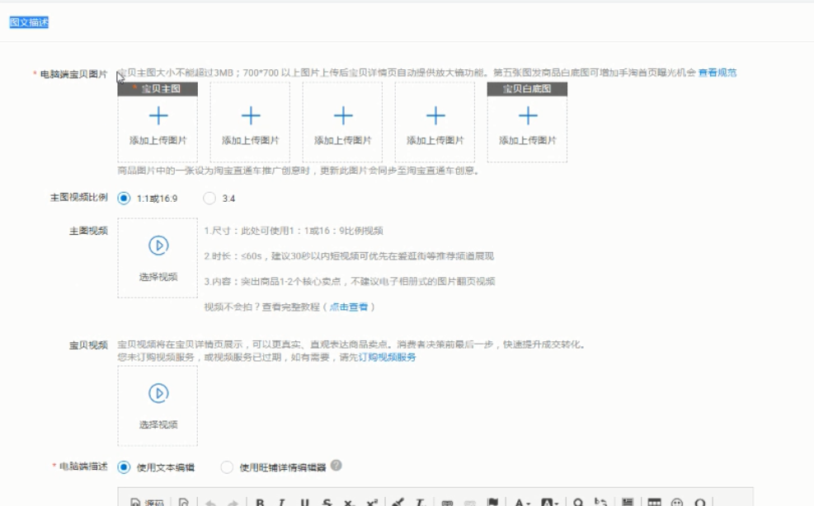
Task: Click the bold formatting icon in editor toolbar
Action: click(259, 502)
